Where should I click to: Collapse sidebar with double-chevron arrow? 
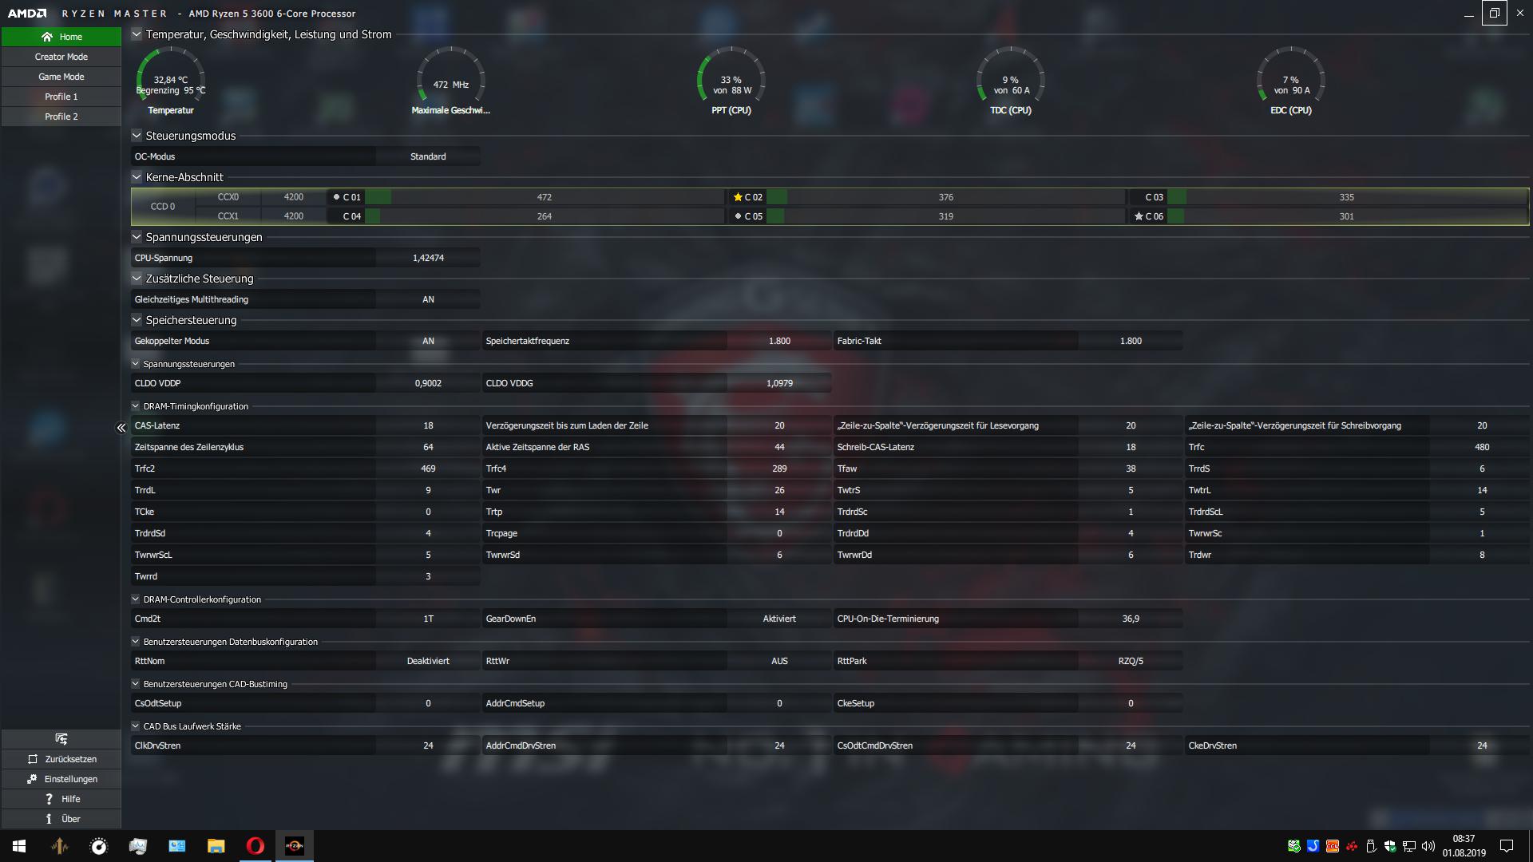tap(121, 428)
